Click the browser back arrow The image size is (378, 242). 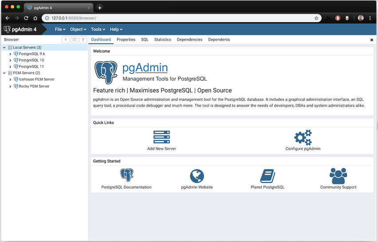pos(8,18)
